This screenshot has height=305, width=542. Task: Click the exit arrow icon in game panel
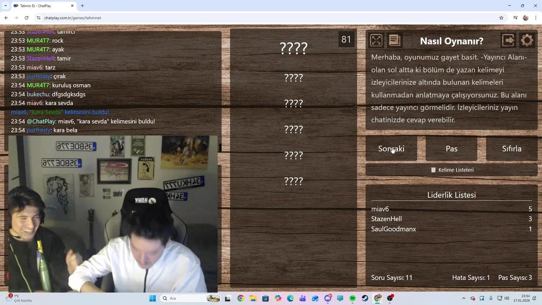click(509, 40)
